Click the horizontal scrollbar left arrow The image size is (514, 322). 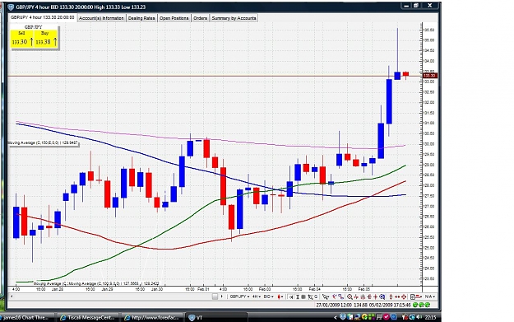[x=12, y=296]
